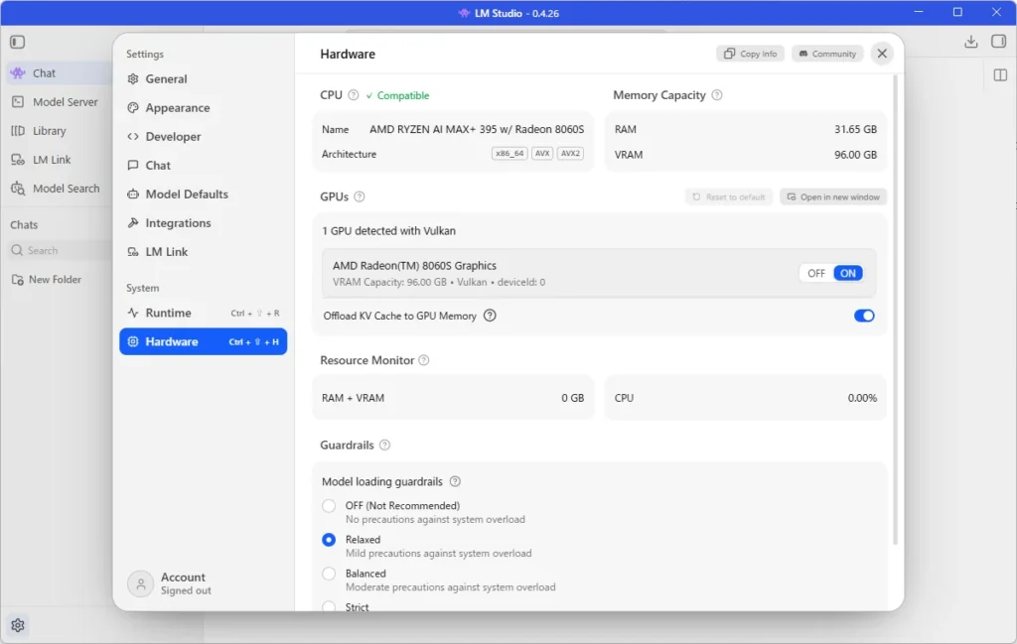The width and height of the screenshot is (1017, 644).
Task: Select the Relaxed guardrail radio button
Action: click(x=329, y=540)
